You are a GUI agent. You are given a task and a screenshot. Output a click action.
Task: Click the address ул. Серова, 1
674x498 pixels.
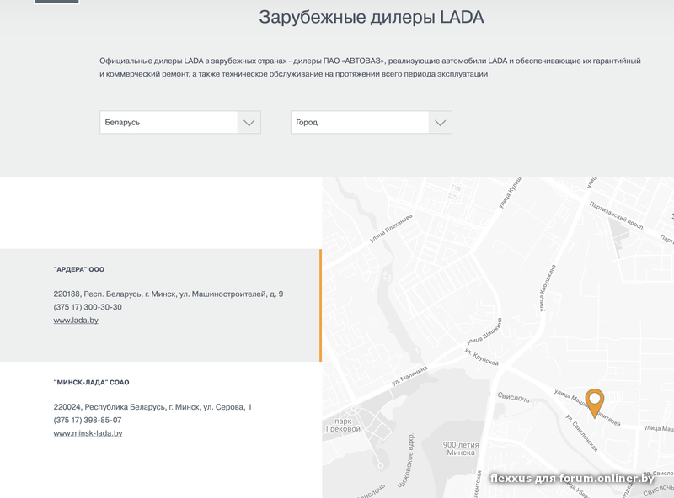(152, 407)
